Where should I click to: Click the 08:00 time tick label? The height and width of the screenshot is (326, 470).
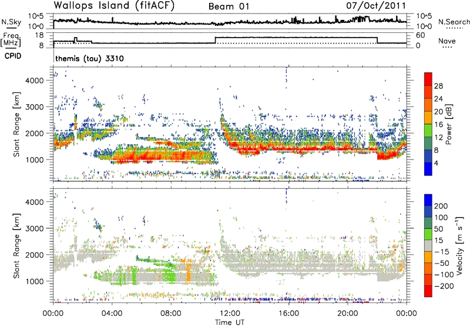pyautogui.click(x=171, y=314)
